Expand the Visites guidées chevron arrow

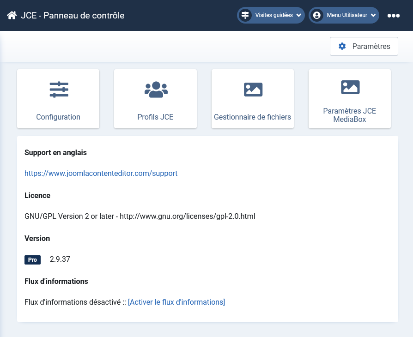(x=299, y=15)
